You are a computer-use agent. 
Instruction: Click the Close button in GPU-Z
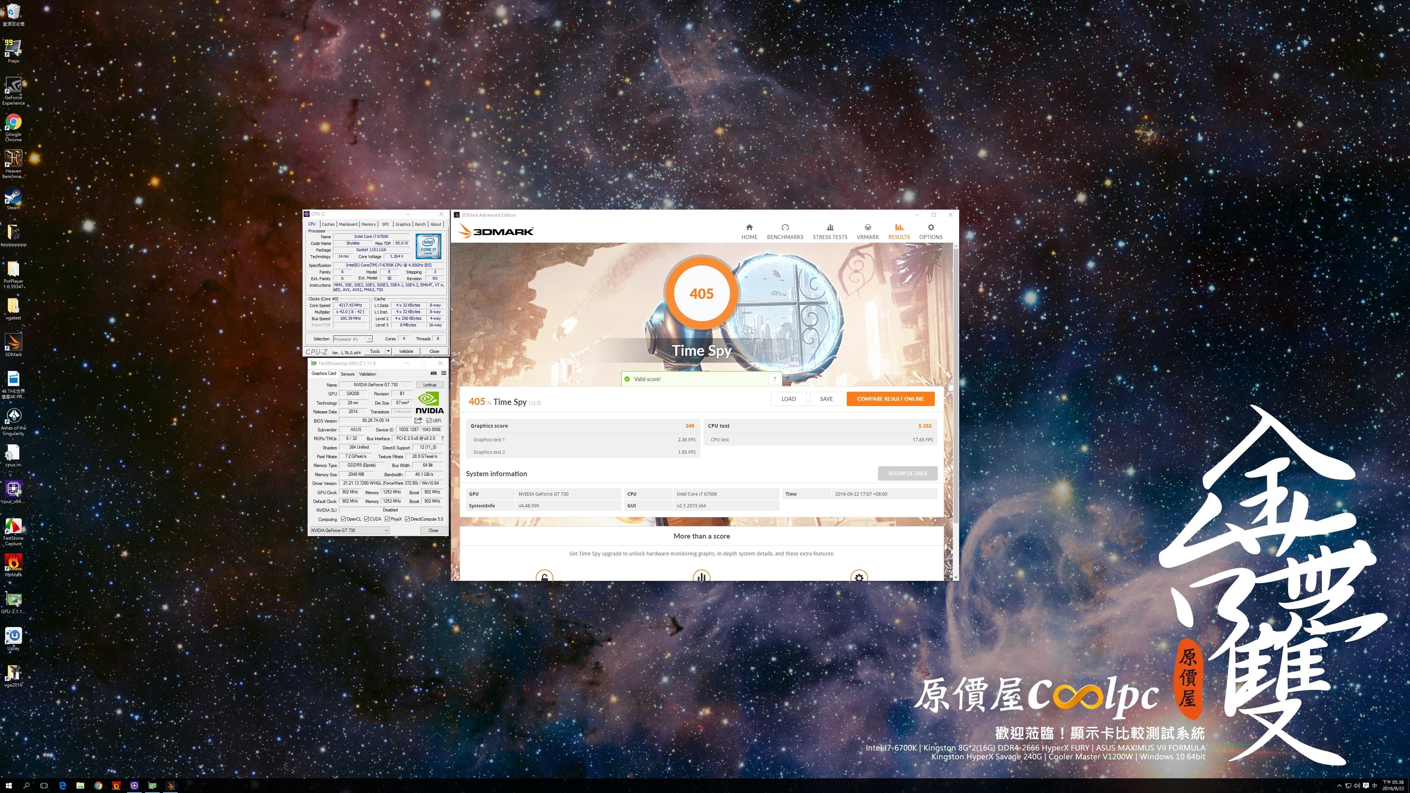(x=433, y=530)
